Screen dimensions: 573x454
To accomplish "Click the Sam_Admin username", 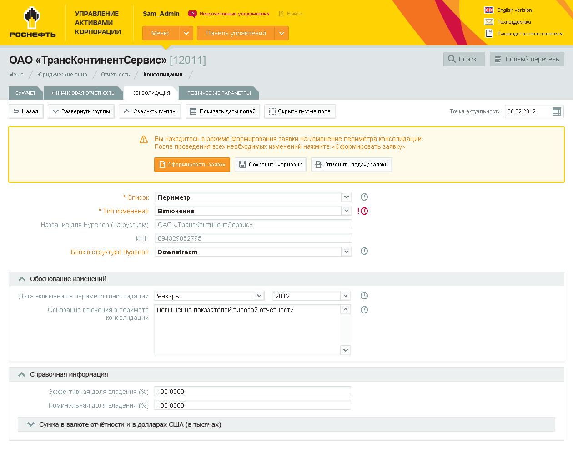I will [161, 14].
